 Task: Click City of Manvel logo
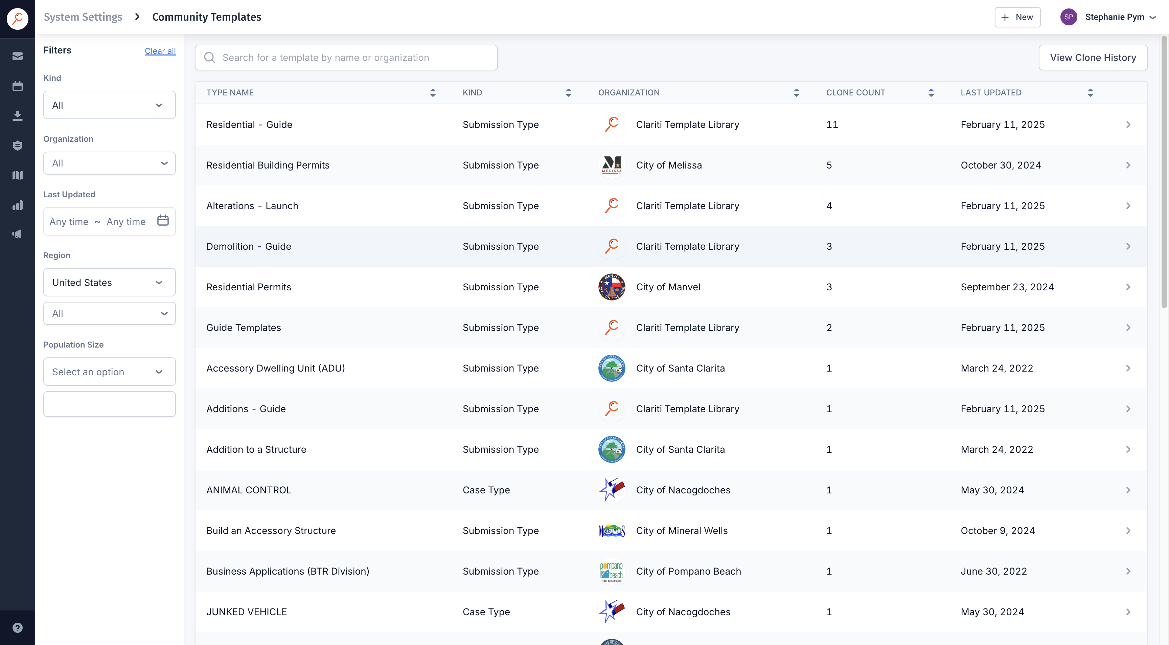pos(611,287)
